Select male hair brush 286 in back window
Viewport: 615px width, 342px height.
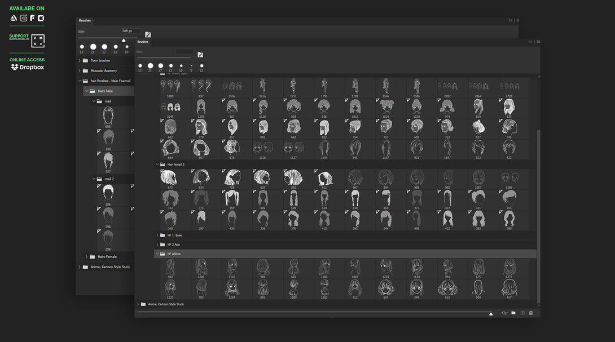coord(108,195)
